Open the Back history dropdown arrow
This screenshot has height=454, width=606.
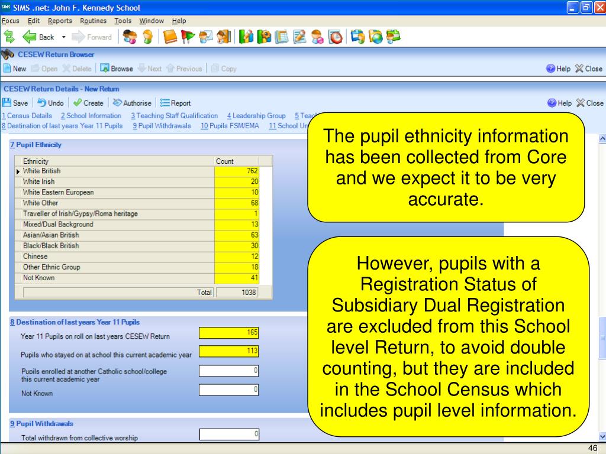[x=63, y=37]
